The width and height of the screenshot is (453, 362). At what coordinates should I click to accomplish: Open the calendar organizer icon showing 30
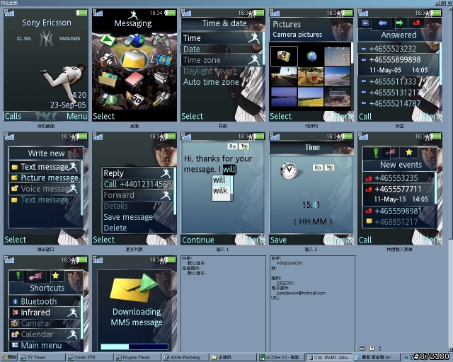(135, 100)
